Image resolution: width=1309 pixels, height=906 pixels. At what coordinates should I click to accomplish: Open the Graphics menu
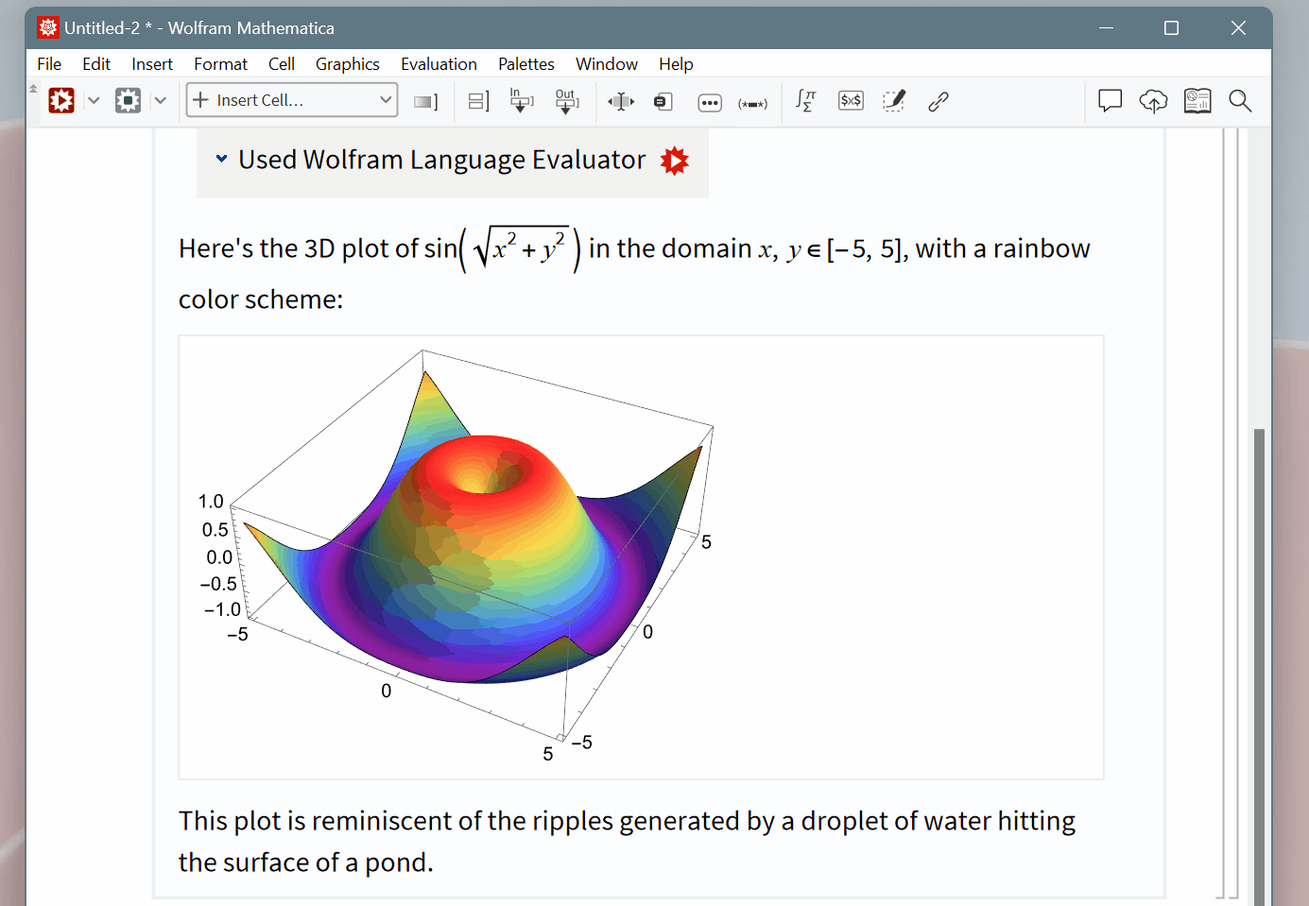click(x=347, y=63)
